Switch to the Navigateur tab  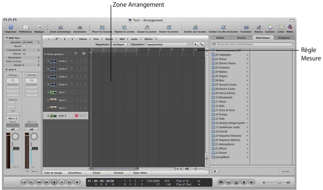(284, 38)
